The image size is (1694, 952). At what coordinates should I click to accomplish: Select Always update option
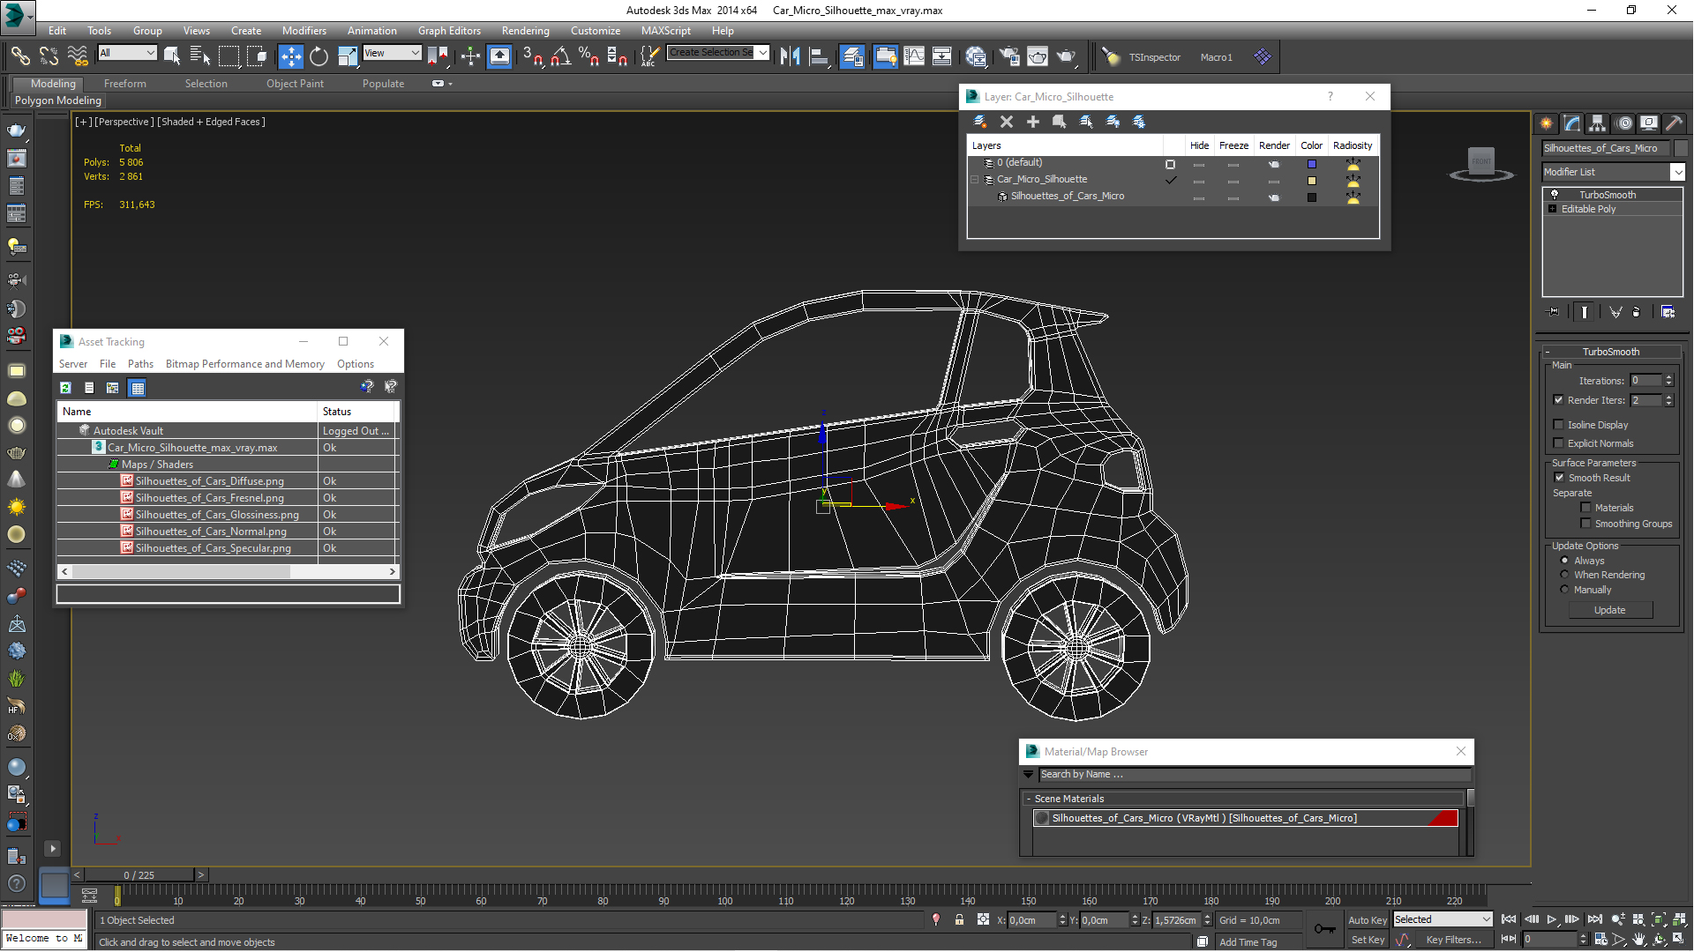click(1565, 561)
